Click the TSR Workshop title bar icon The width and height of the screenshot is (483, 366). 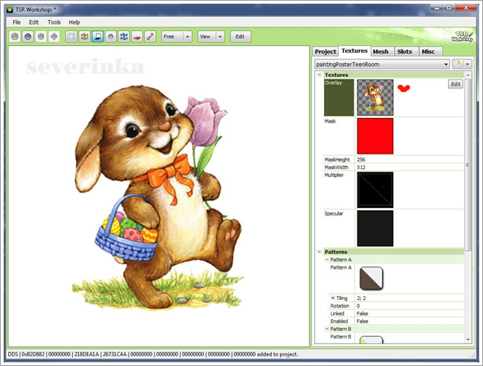(10, 10)
